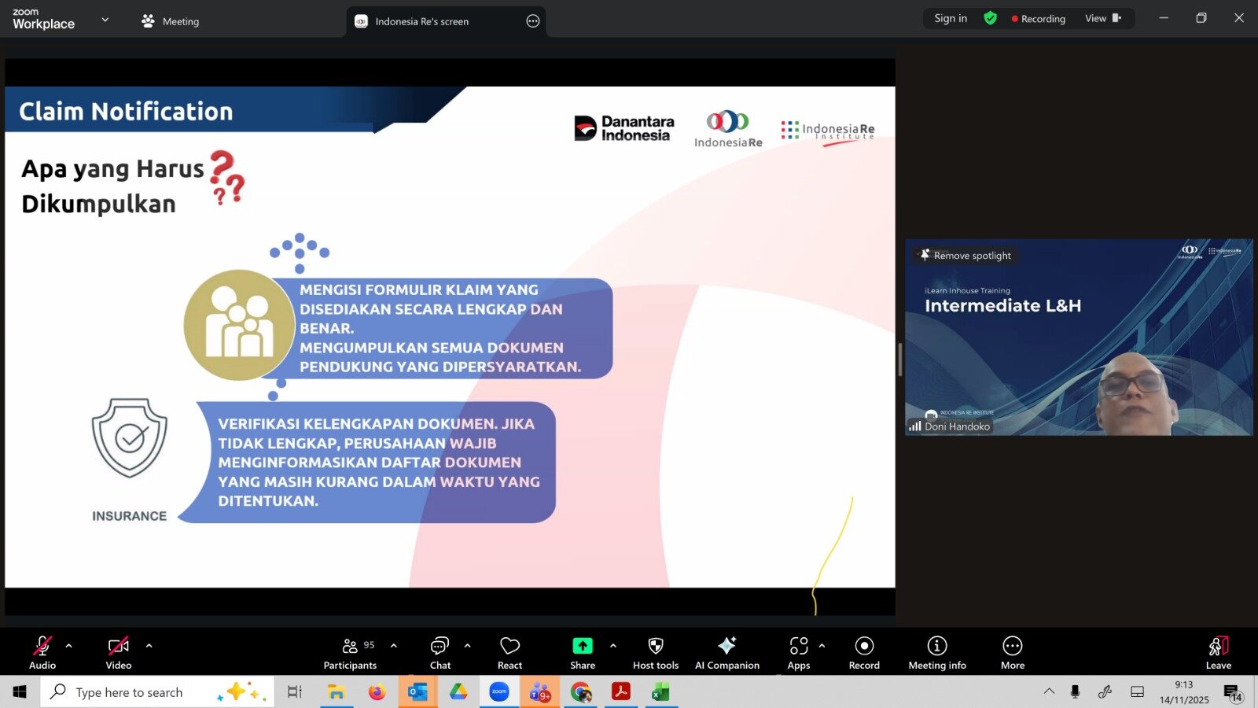Click the React heart icon

coord(509,653)
